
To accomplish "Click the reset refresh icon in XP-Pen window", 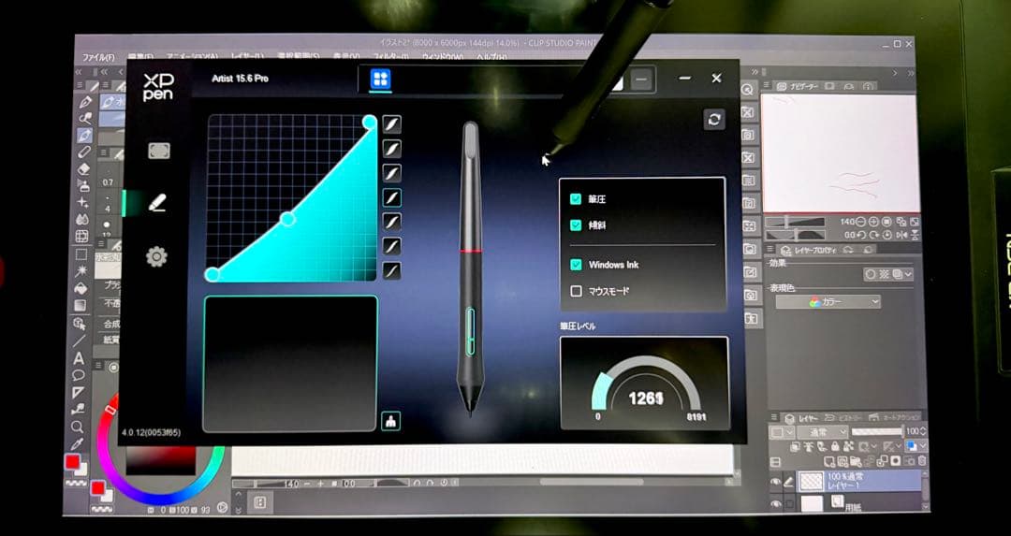I will (714, 120).
